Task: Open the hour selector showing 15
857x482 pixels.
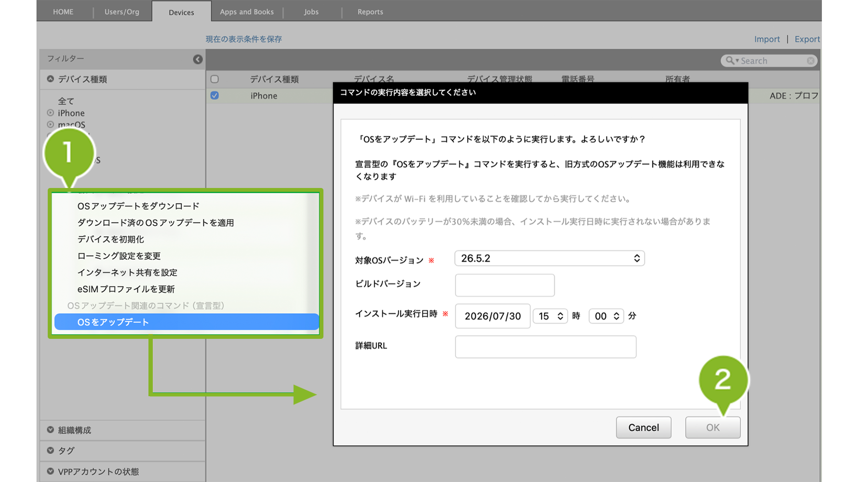Action: (x=550, y=316)
